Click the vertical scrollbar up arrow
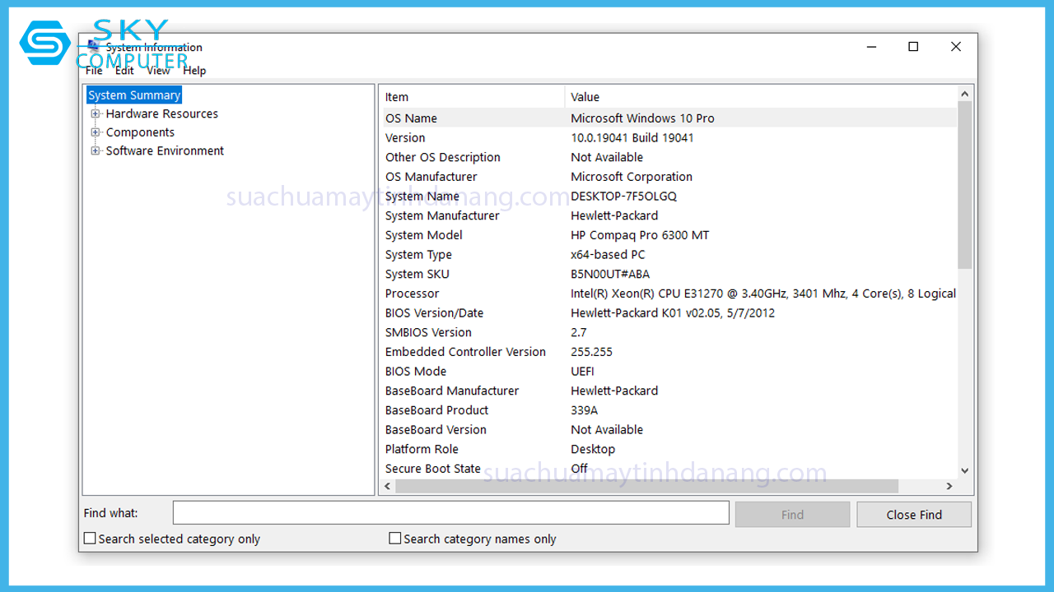The height and width of the screenshot is (592, 1054). coord(965,94)
